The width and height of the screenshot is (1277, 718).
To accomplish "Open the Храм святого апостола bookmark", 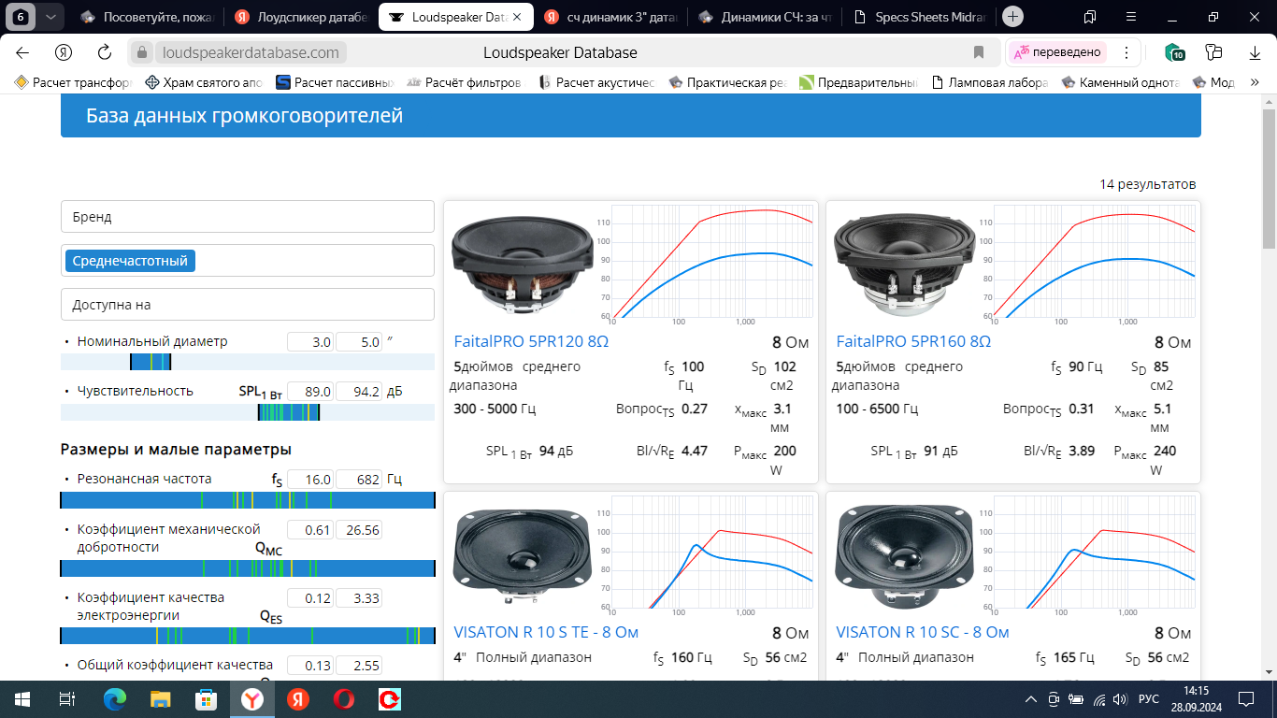I will coord(204,82).
